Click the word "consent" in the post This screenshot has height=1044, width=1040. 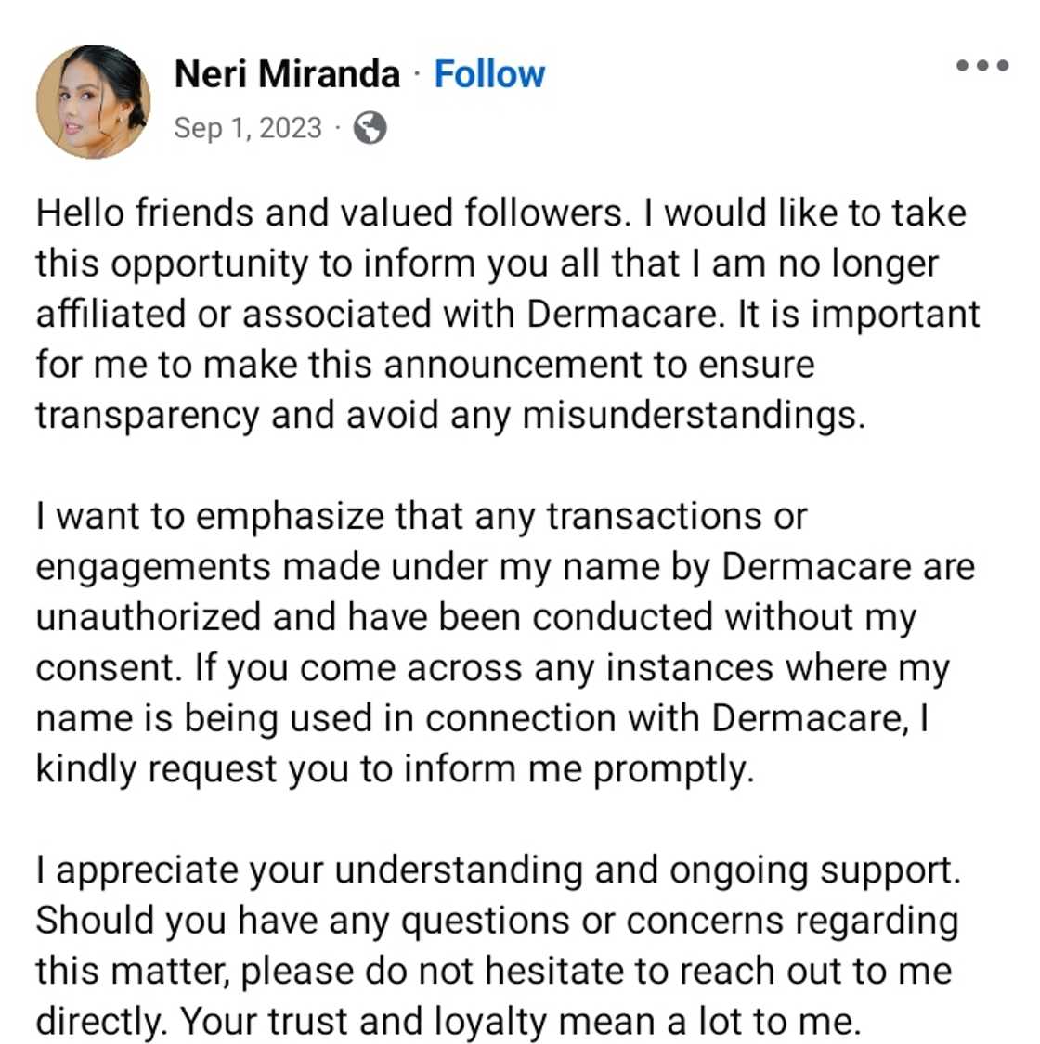point(107,668)
